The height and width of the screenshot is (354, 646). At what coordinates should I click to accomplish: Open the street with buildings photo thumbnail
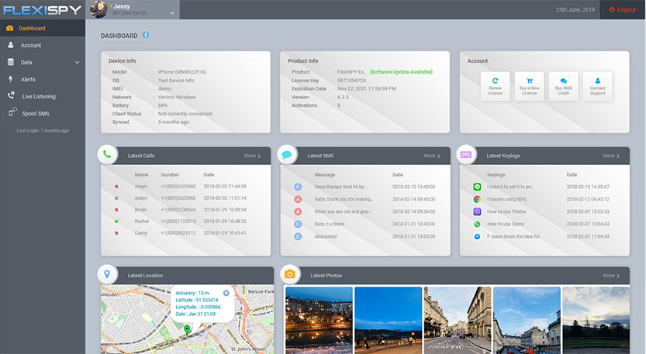(458, 320)
